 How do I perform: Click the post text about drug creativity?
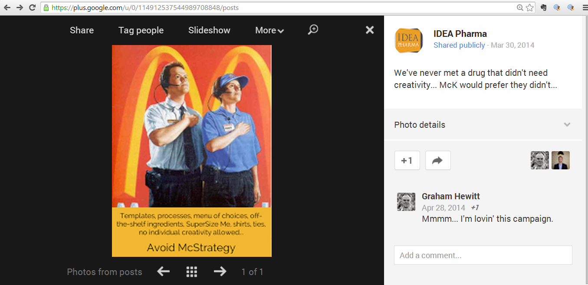coord(475,79)
